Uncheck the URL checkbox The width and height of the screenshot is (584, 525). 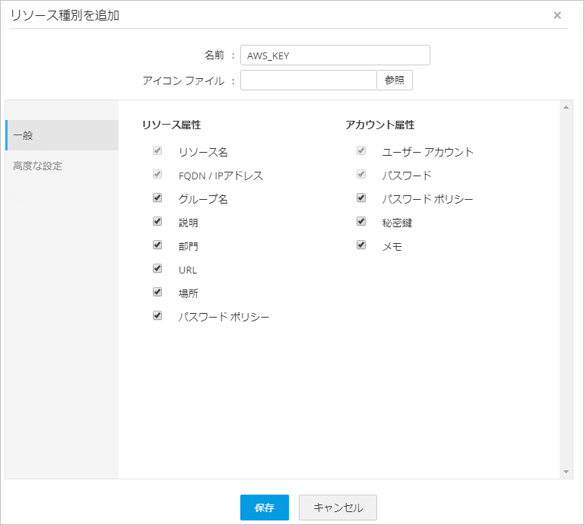(x=157, y=268)
